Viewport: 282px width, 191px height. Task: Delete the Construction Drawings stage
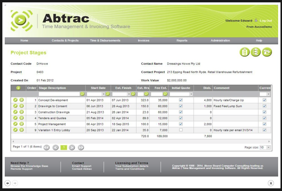[22, 112]
